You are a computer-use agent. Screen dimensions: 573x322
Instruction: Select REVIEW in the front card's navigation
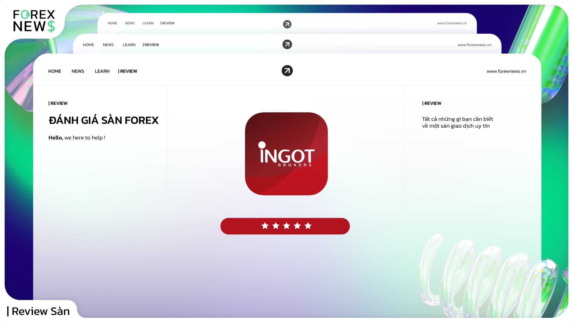pos(127,71)
